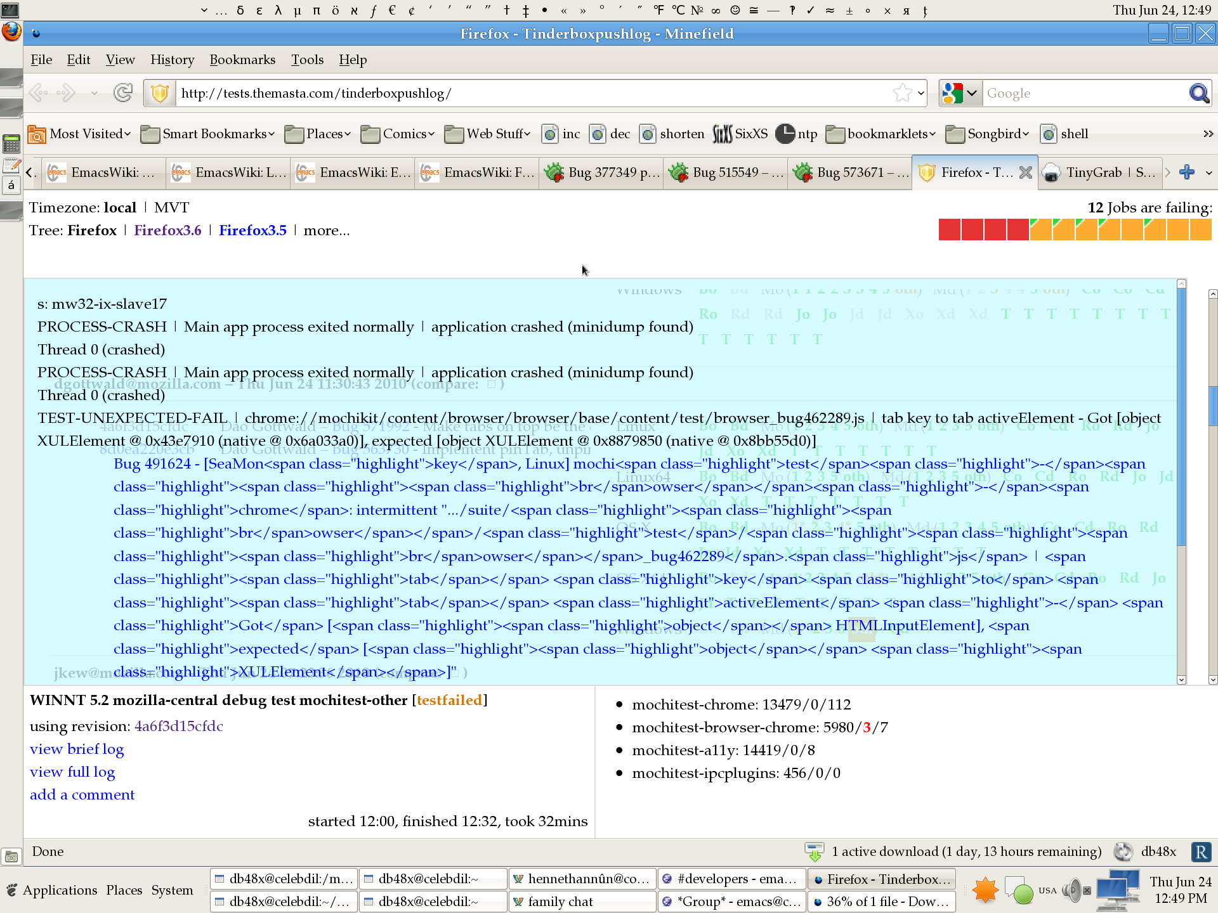Image resolution: width=1218 pixels, height=913 pixels.
Task: Close the Firefox - T… tab
Action: coord(1025,172)
